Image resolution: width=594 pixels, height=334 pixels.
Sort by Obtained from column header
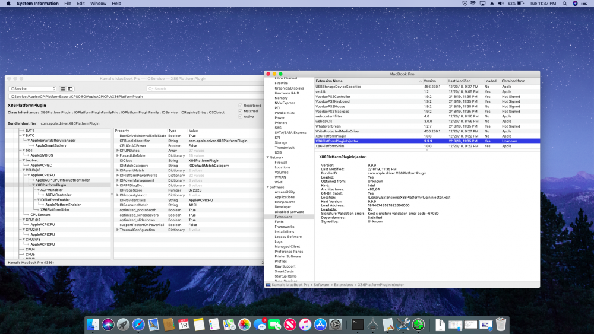(x=519, y=81)
